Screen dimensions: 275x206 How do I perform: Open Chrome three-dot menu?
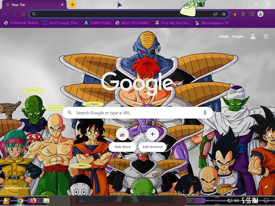point(269,14)
